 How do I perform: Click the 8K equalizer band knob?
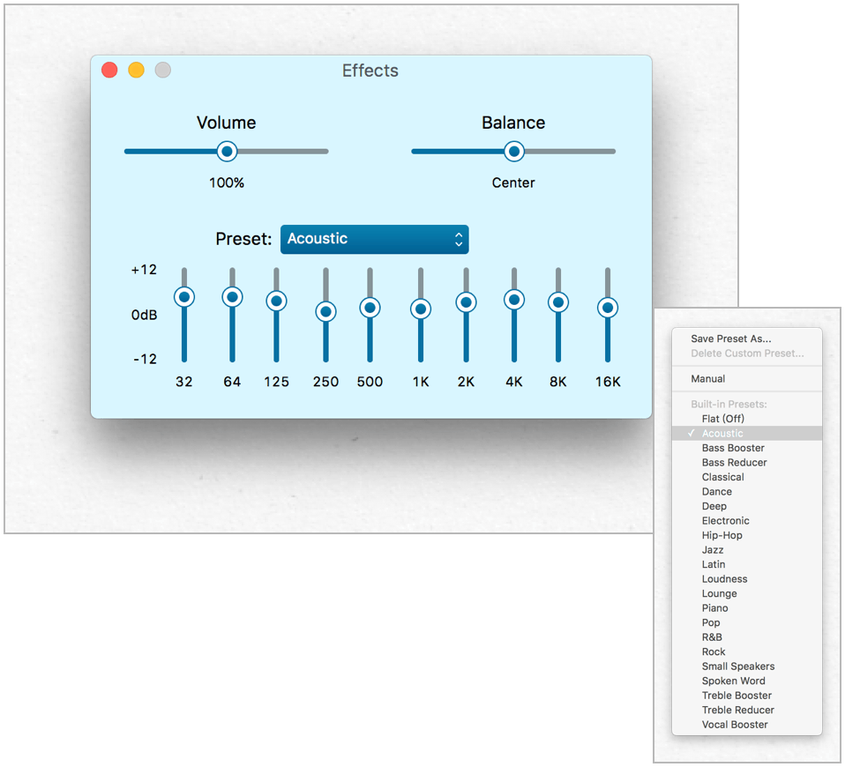pyautogui.click(x=558, y=302)
